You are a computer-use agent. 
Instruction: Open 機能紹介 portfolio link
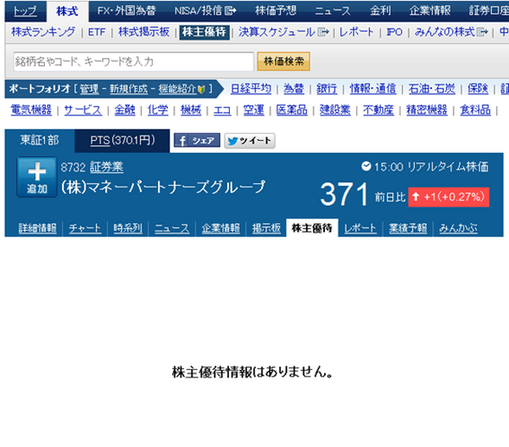[x=177, y=88]
